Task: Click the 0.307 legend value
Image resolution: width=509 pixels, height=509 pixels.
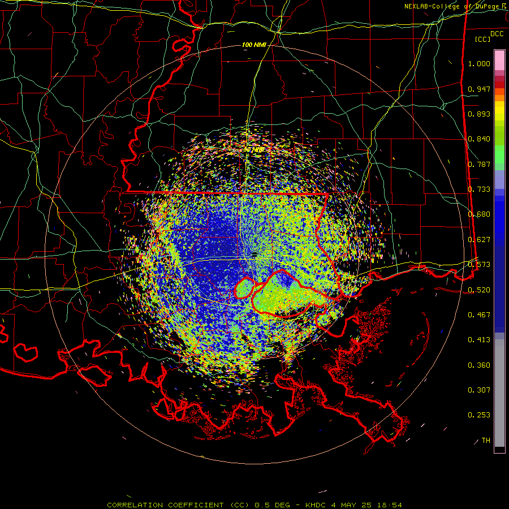Action: tap(479, 390)
